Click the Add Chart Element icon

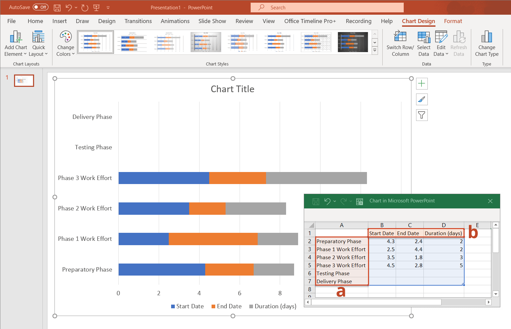pos(16,37)
